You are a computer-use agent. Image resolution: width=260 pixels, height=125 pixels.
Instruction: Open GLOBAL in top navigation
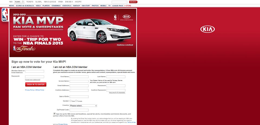tap(38, 2)
